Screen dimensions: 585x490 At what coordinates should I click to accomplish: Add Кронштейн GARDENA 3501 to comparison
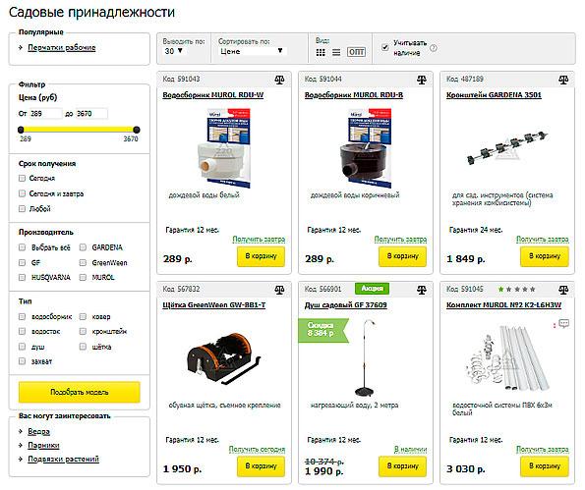(x=563, y=80)
